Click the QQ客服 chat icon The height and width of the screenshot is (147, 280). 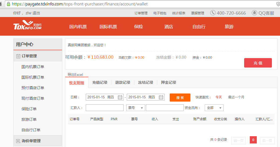click(x=254, y=13)
